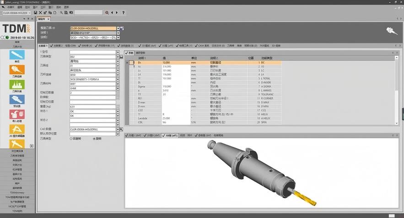Viewport: 404px width, 218px height.
Task: Expand the dropdown for the D02 field
Action: click(x=118, y=57)
